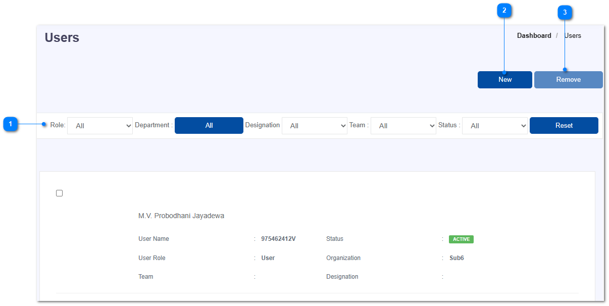The width and height of the screenshot is (609, 306).
Task: Open M.V. Probodhani Jayadewa's user name
Action: click(181, 216)
